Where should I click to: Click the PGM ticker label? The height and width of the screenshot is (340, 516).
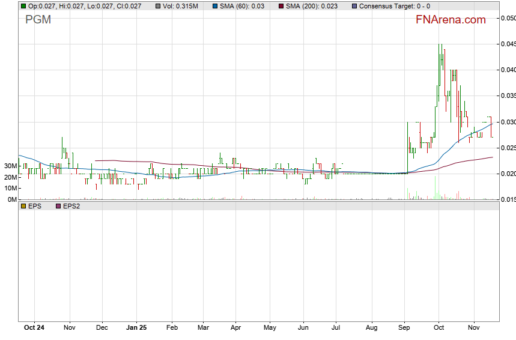click(38, 20)
